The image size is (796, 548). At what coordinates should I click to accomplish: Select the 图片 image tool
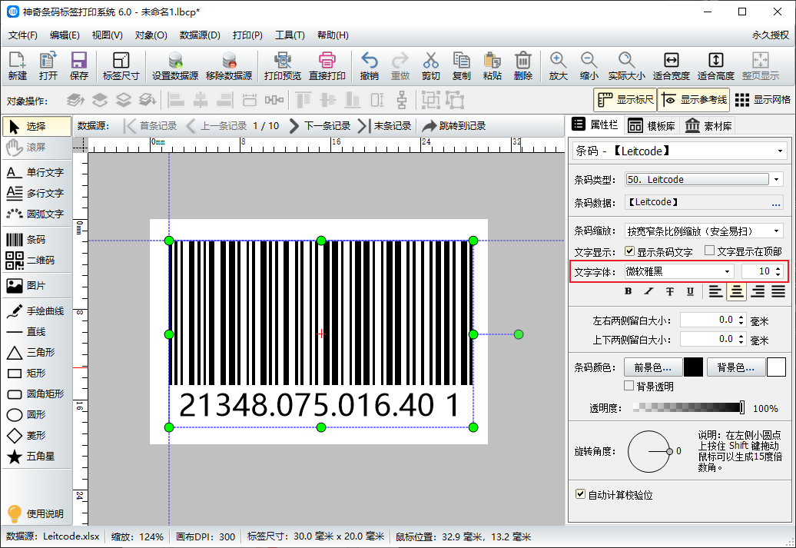pyautogui.click(x=37, y=285)
